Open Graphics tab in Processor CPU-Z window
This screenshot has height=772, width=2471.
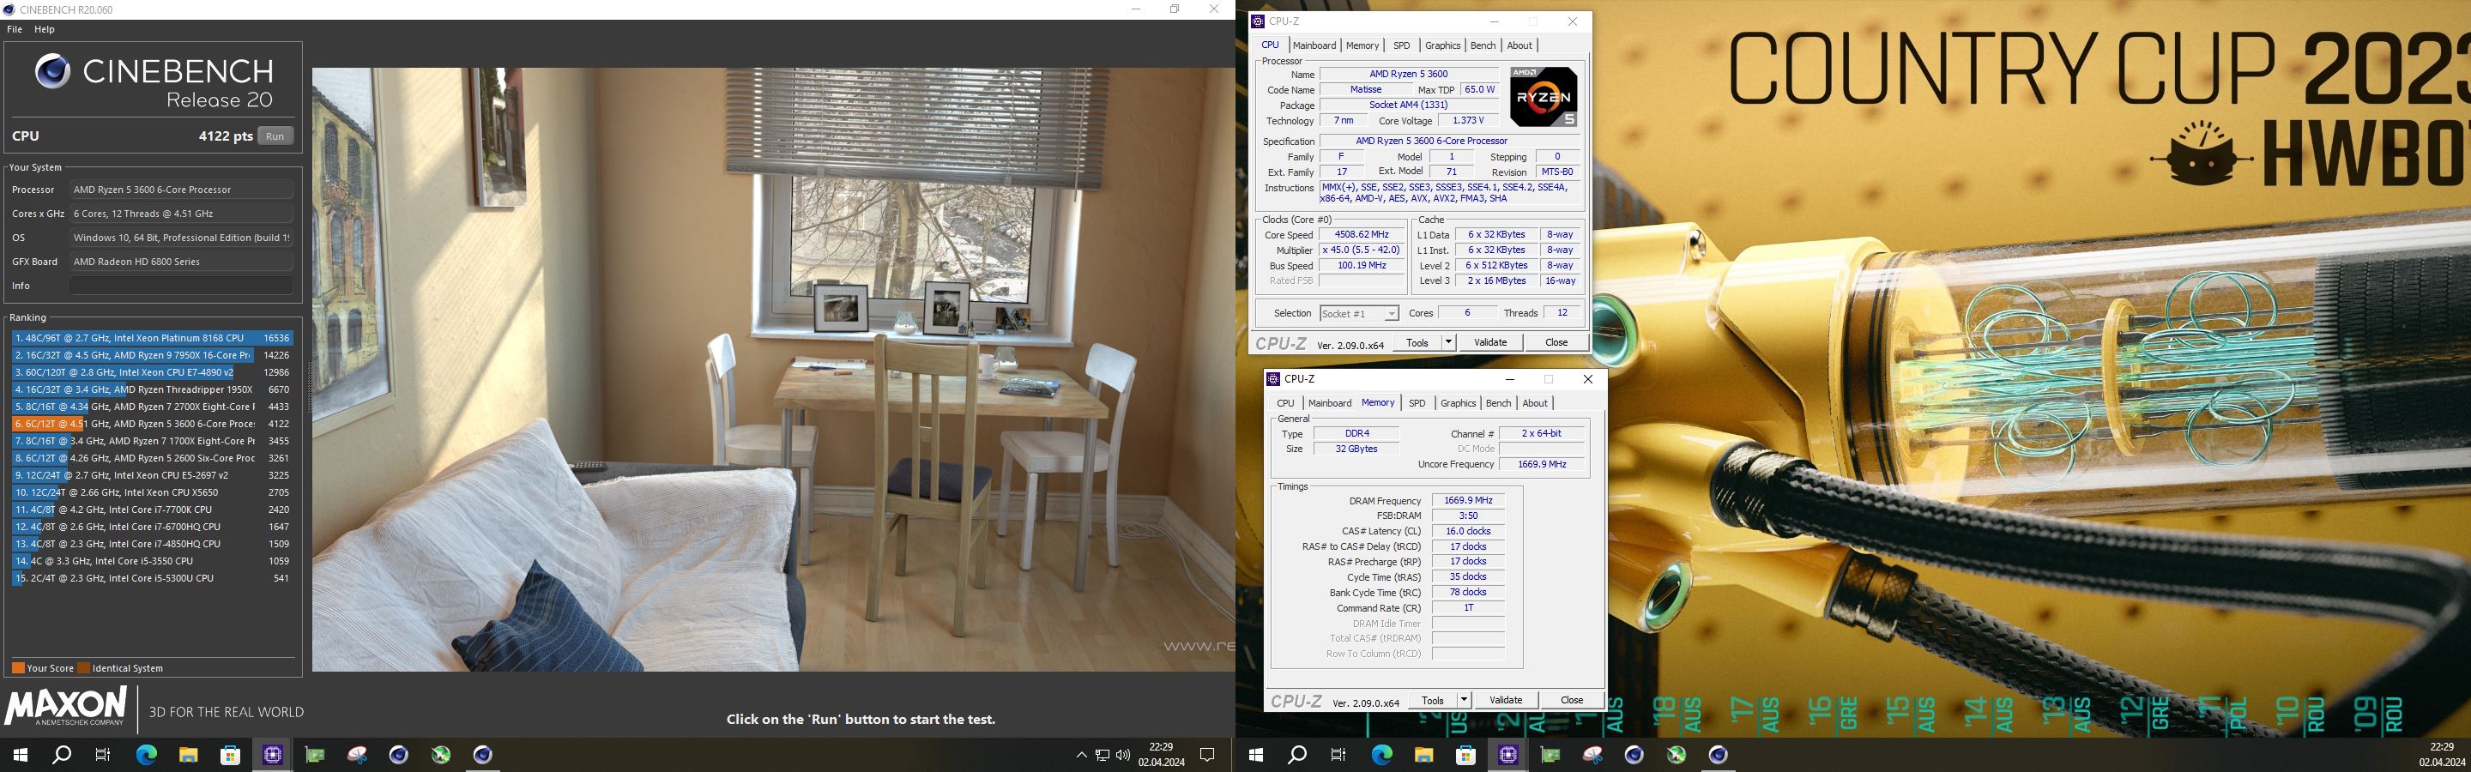point(1441,45)
